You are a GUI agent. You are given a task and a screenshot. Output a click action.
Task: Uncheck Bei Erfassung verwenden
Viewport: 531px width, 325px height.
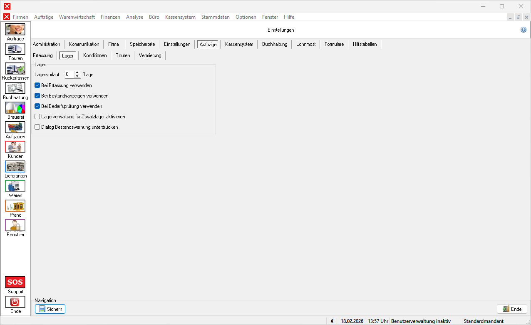(x=37, y=85)
